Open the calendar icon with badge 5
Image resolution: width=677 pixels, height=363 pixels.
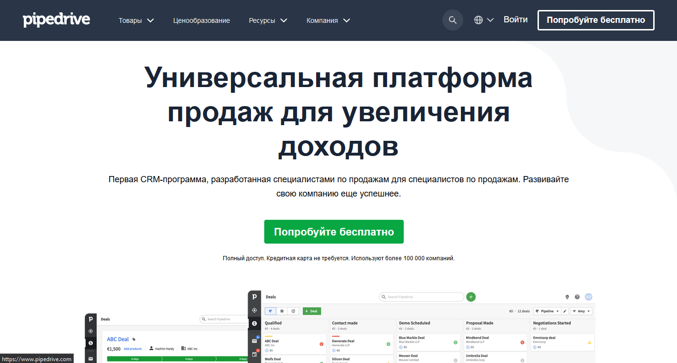click(255, 354)
